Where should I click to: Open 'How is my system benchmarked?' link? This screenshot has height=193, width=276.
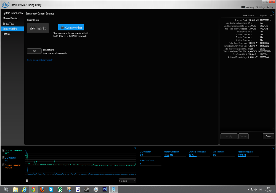[x=40, y=60]
